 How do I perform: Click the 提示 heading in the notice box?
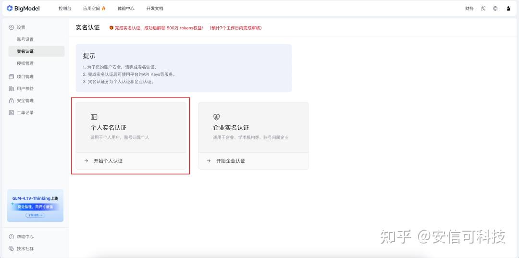point(89,56)
